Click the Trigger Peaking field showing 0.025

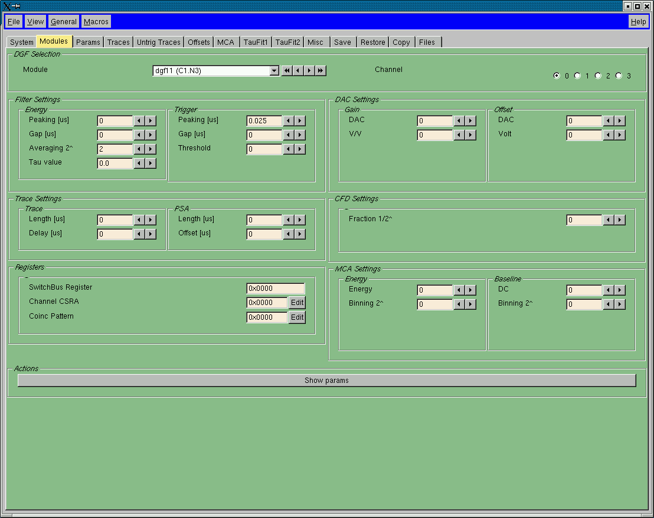[x=264, y=121]
